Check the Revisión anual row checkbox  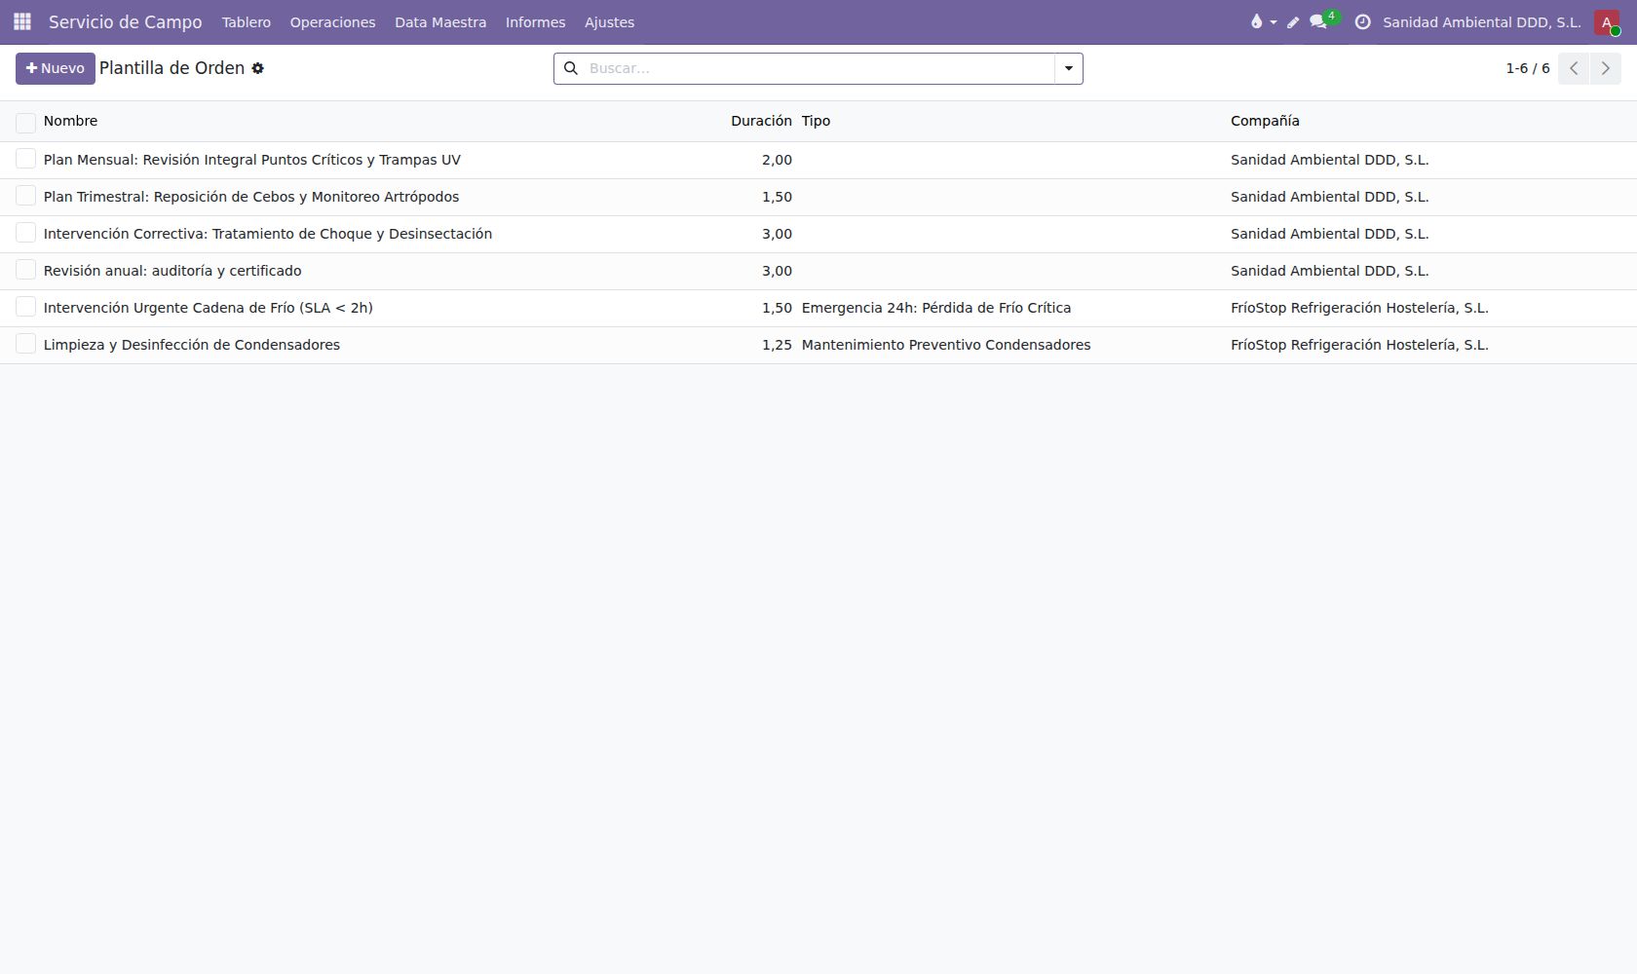click(x=25, y=270)
